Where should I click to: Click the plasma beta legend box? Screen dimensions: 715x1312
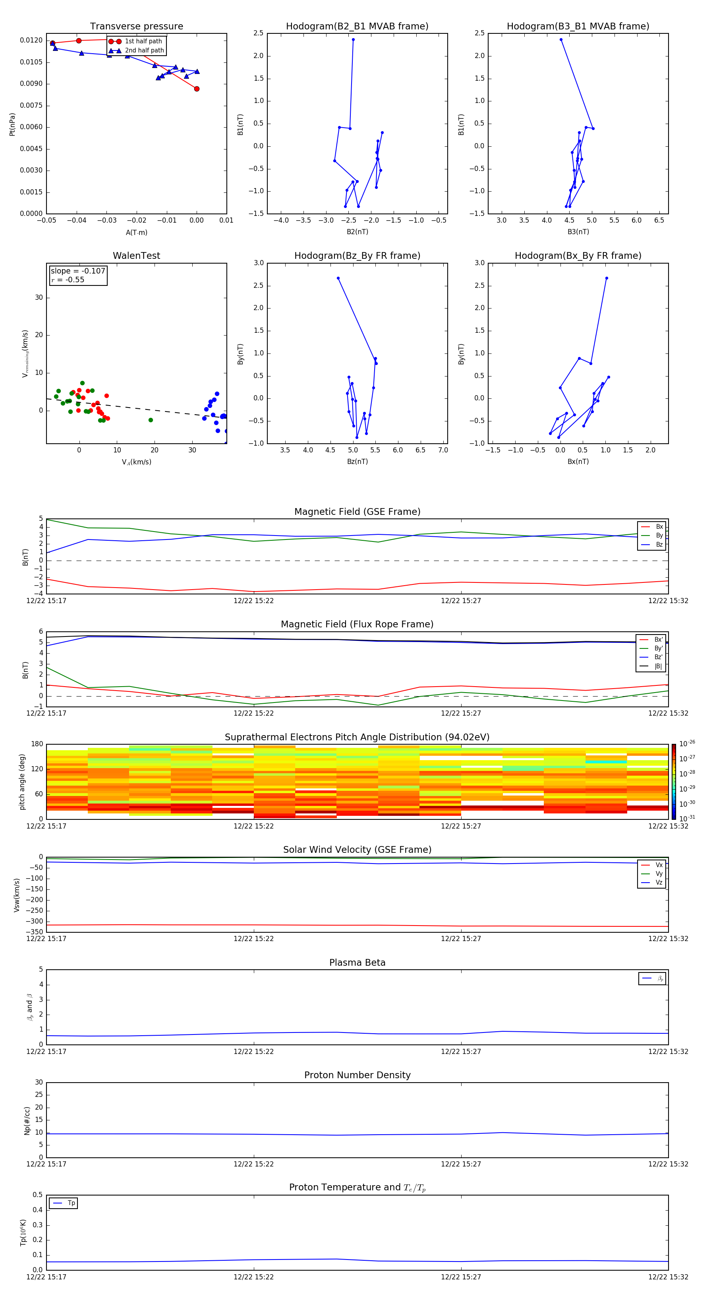[652, 978]
